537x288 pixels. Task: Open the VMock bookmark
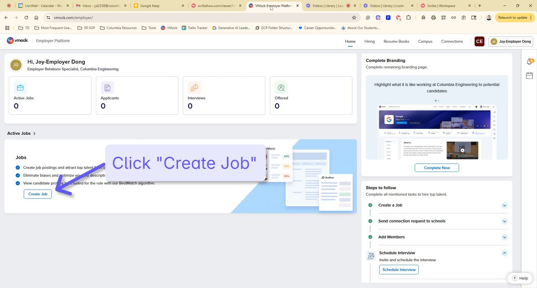pyautogui.click(x=169, y=28)
